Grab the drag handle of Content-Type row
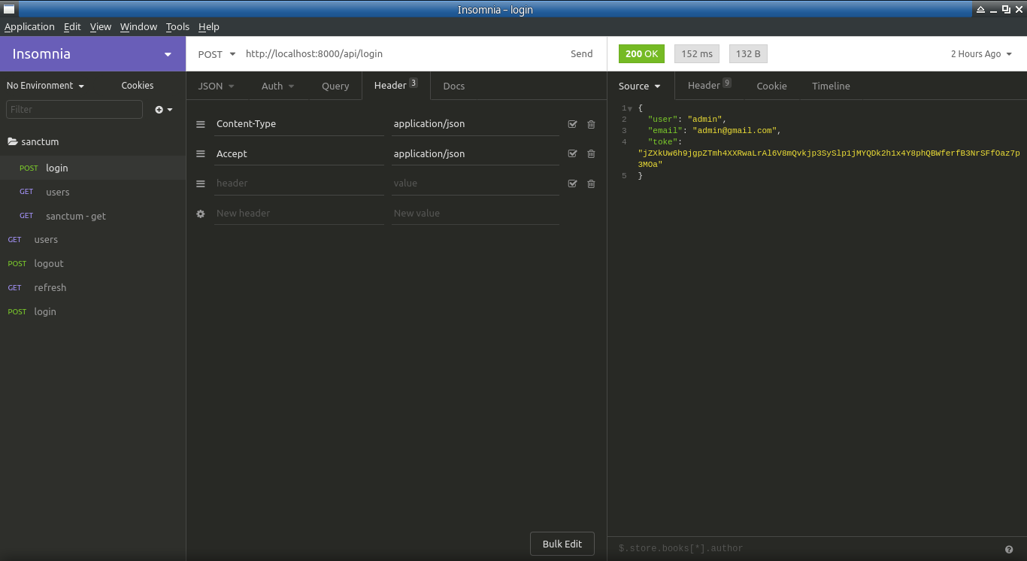The image size is (1027, 561). pyautogui.click(x=201, y=124)
